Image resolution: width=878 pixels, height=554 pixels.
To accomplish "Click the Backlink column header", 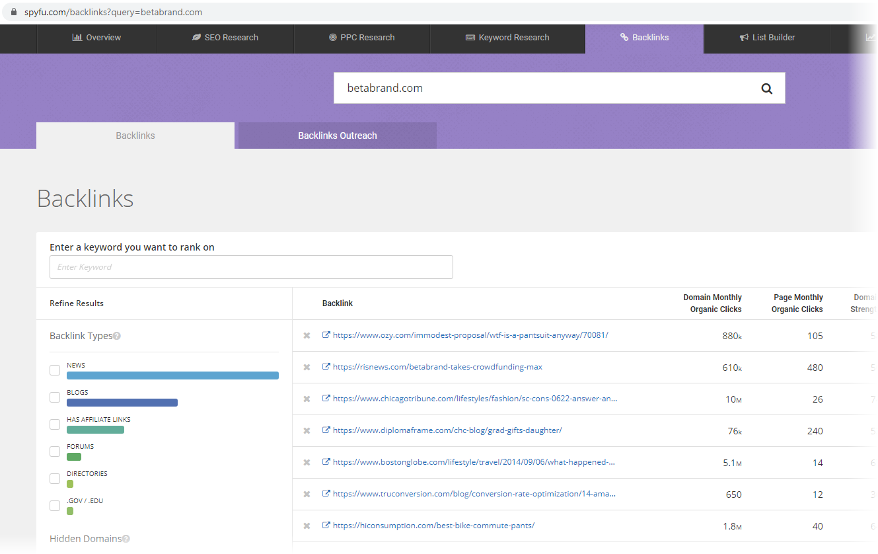I will point(338,303).
